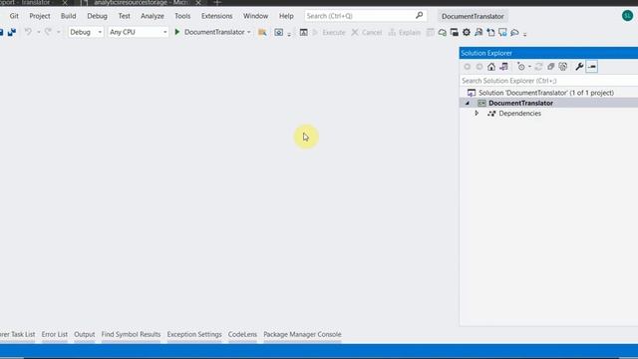This screenshot has width=638, height=359.
Task: Open the Window menu
Action: tap(255, 16)
